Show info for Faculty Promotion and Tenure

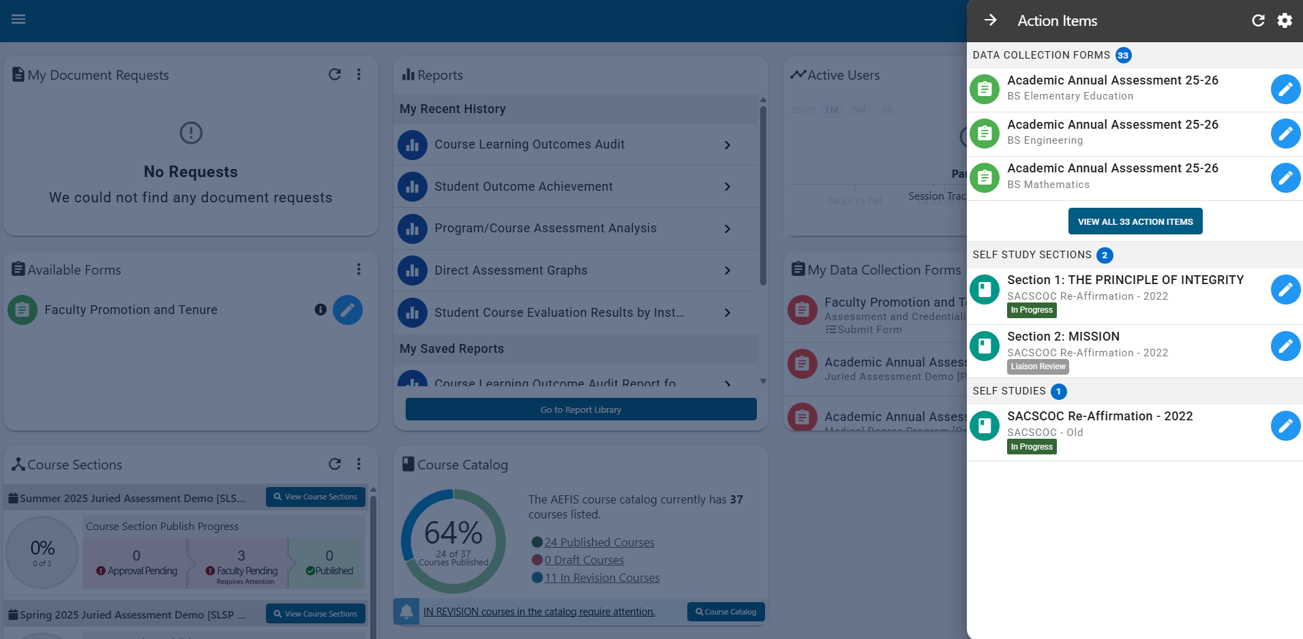tap(320, 309)
